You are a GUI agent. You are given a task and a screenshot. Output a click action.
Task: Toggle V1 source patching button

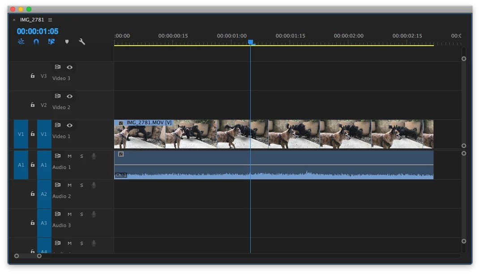point(21,134)
